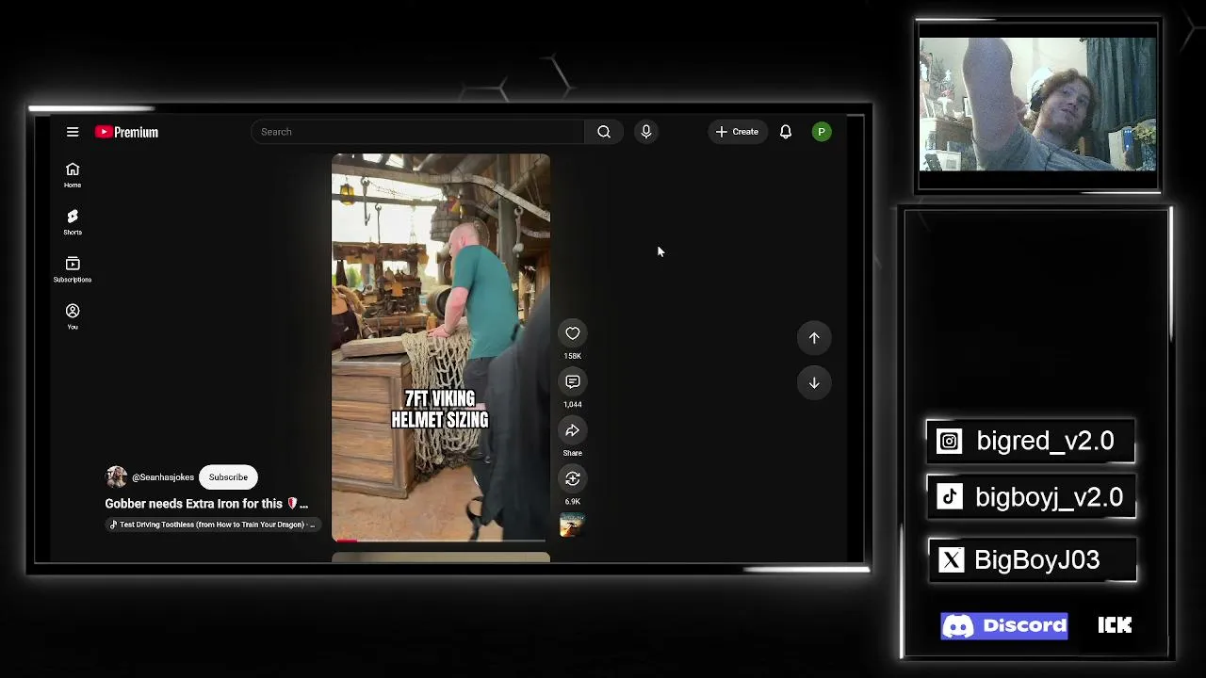Open the @Seanhasjokes channel avatar
The image size is (1206, 678).
pos(116,477)
